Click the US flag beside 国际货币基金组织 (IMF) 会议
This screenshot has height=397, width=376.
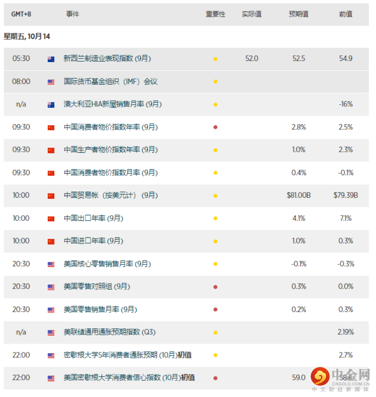tap(51, 82)
